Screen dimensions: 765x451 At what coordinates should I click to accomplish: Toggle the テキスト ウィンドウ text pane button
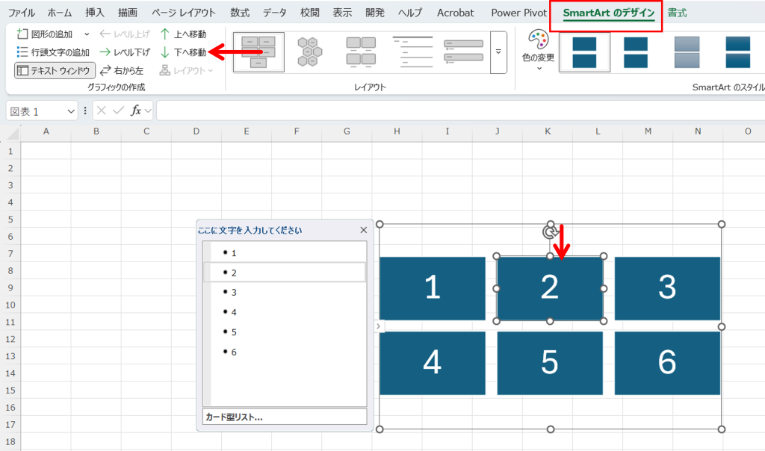tap(55, 71)
